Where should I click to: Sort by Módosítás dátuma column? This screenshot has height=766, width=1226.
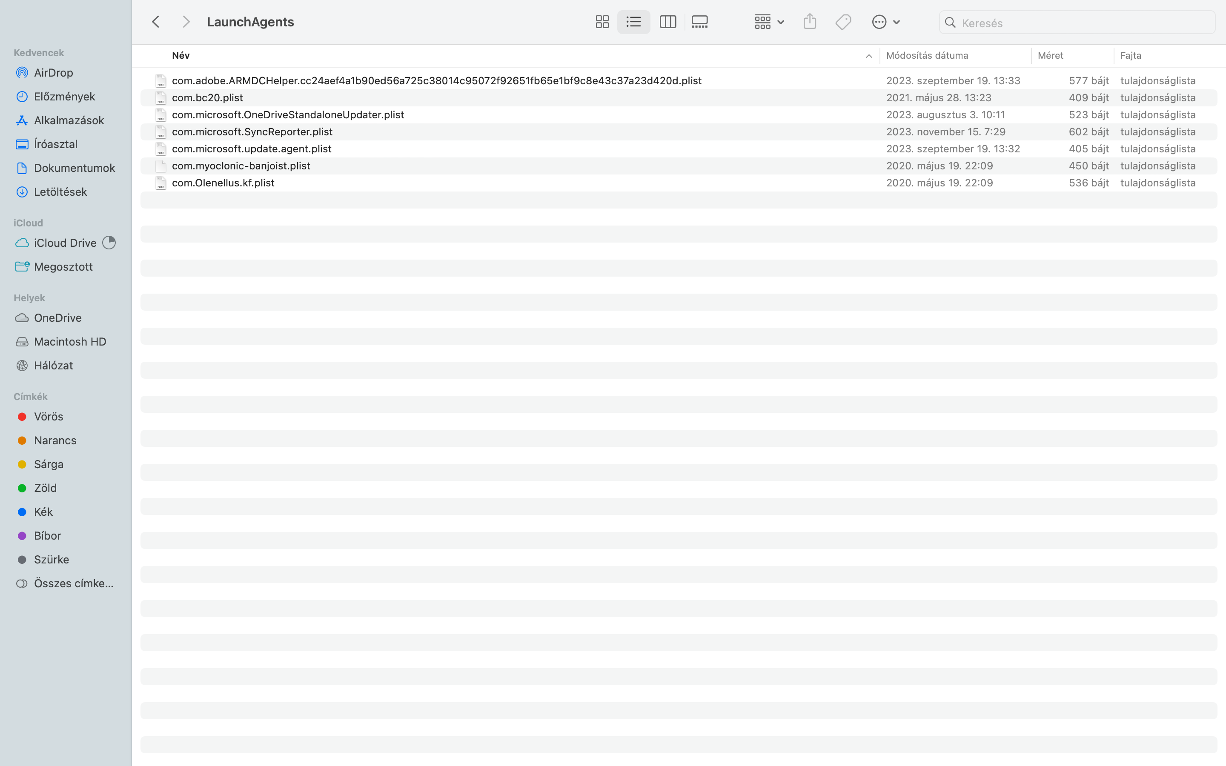click(927, 56)
